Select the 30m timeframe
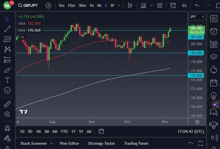This screenshot has height=149, width=220. pos(82,5)
